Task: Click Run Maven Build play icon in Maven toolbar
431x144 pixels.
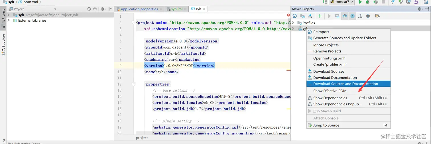Action: 329,16
